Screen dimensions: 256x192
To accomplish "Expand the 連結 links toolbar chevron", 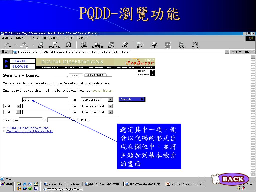I will 254,51.
